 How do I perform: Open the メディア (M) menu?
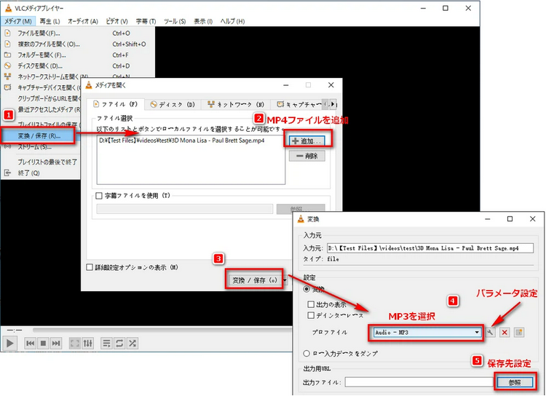[18, 21]
